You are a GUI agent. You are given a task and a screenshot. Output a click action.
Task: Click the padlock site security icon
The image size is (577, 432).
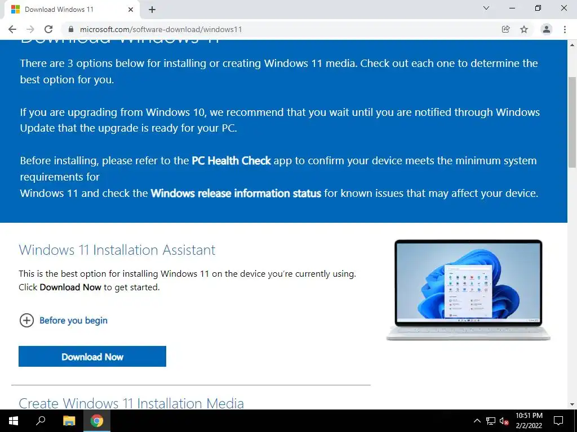71,29
